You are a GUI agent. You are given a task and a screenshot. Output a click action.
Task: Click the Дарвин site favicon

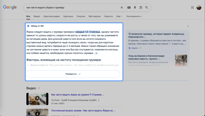tap(129, 48)
